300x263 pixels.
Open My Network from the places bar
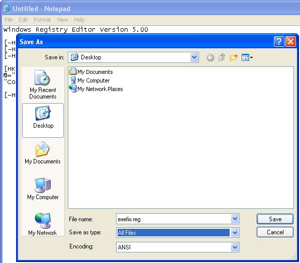pyautogui.click(x=43, y=224)
